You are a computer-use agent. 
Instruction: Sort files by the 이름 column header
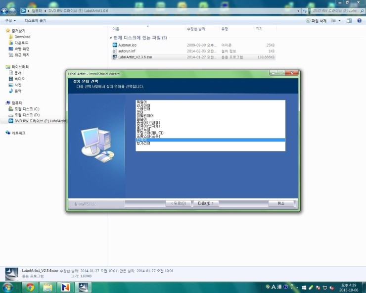point(116,29)
